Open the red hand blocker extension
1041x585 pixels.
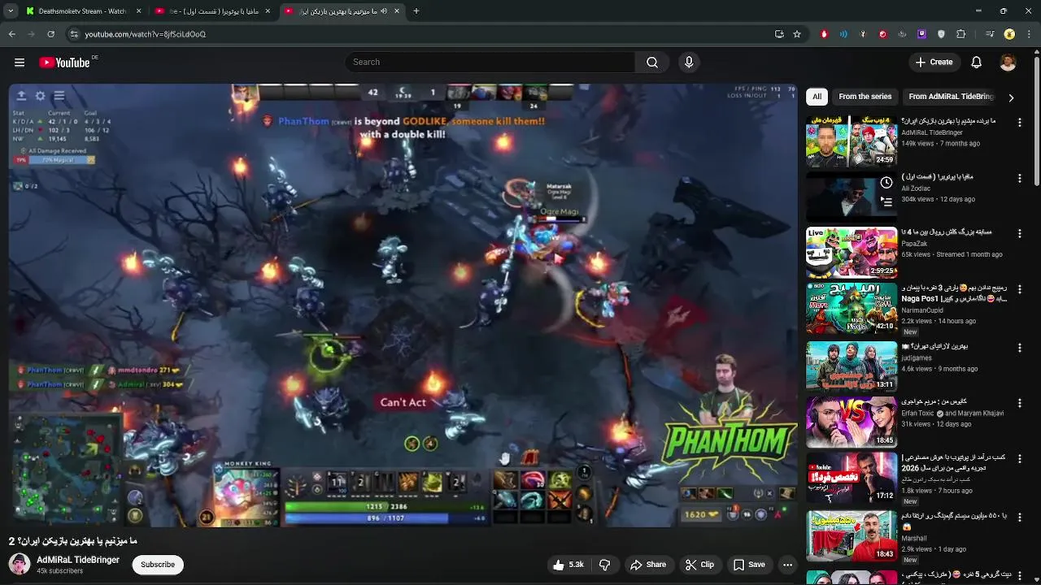[x=824, y=34]
